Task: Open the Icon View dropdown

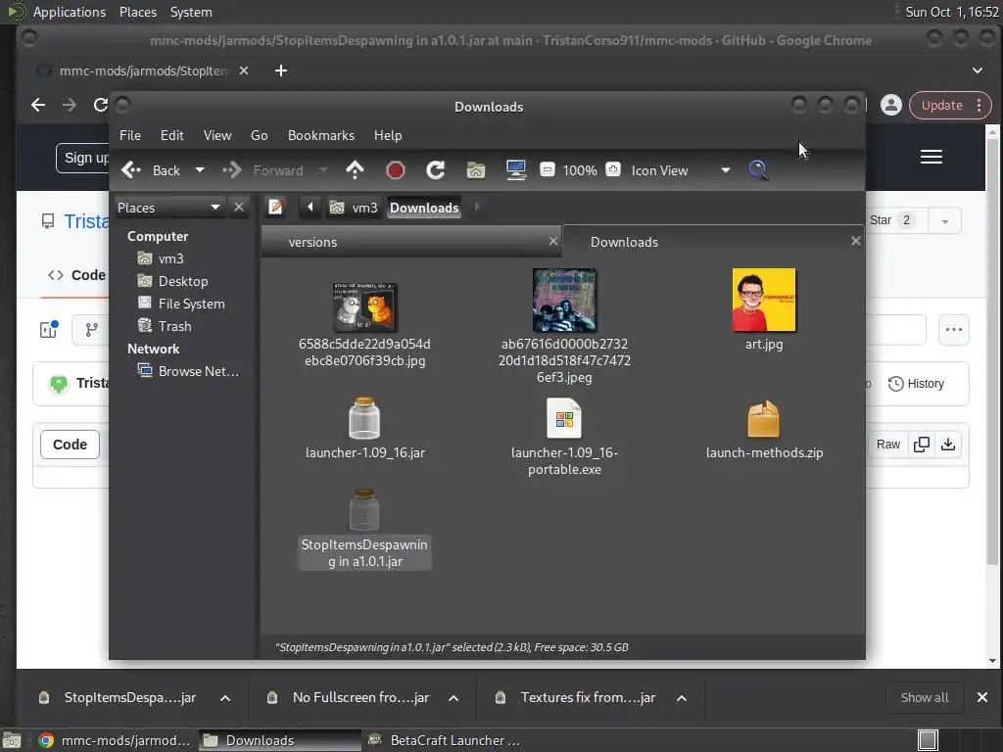Action: [x=681, y=170]
